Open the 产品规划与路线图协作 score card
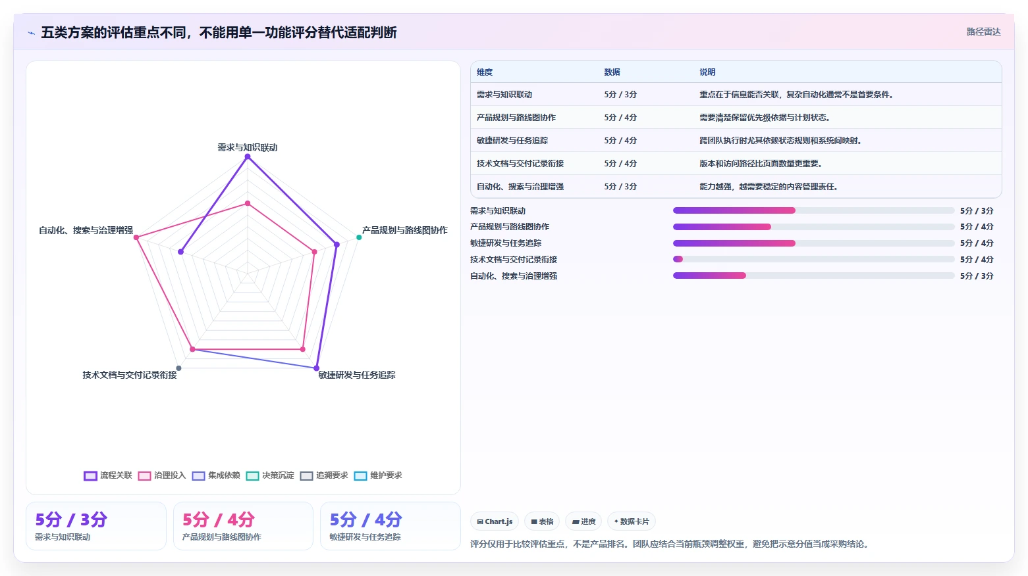This screenshot has width=1028, height=576. click(x=243, y=526)
